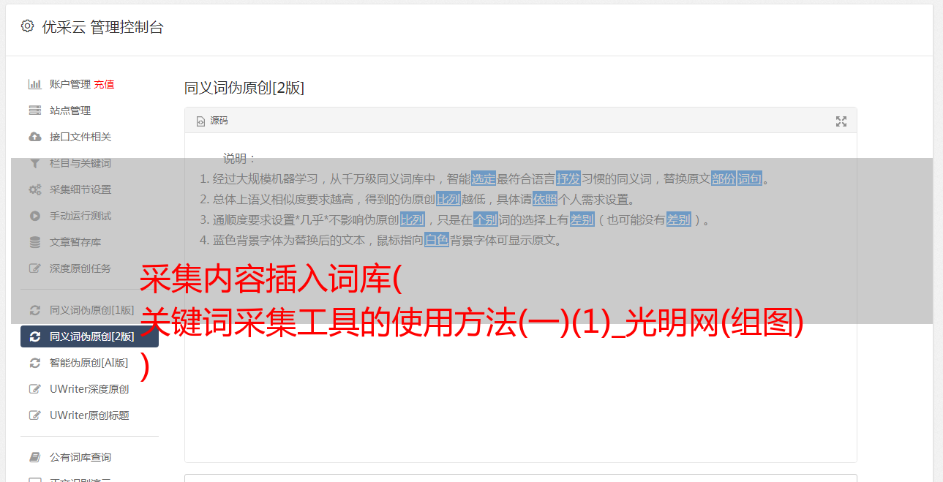Go to UWriter深度原创 page
Viewport: 943px width, 482px height.
[x=89, y=389]
